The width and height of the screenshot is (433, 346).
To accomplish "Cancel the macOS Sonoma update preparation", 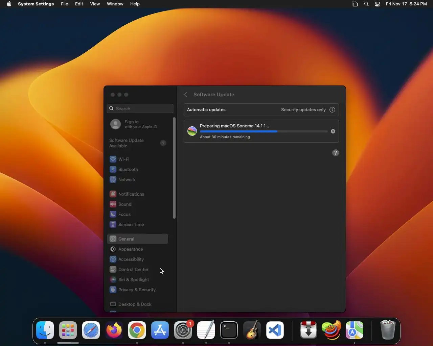I will (333, 131).
